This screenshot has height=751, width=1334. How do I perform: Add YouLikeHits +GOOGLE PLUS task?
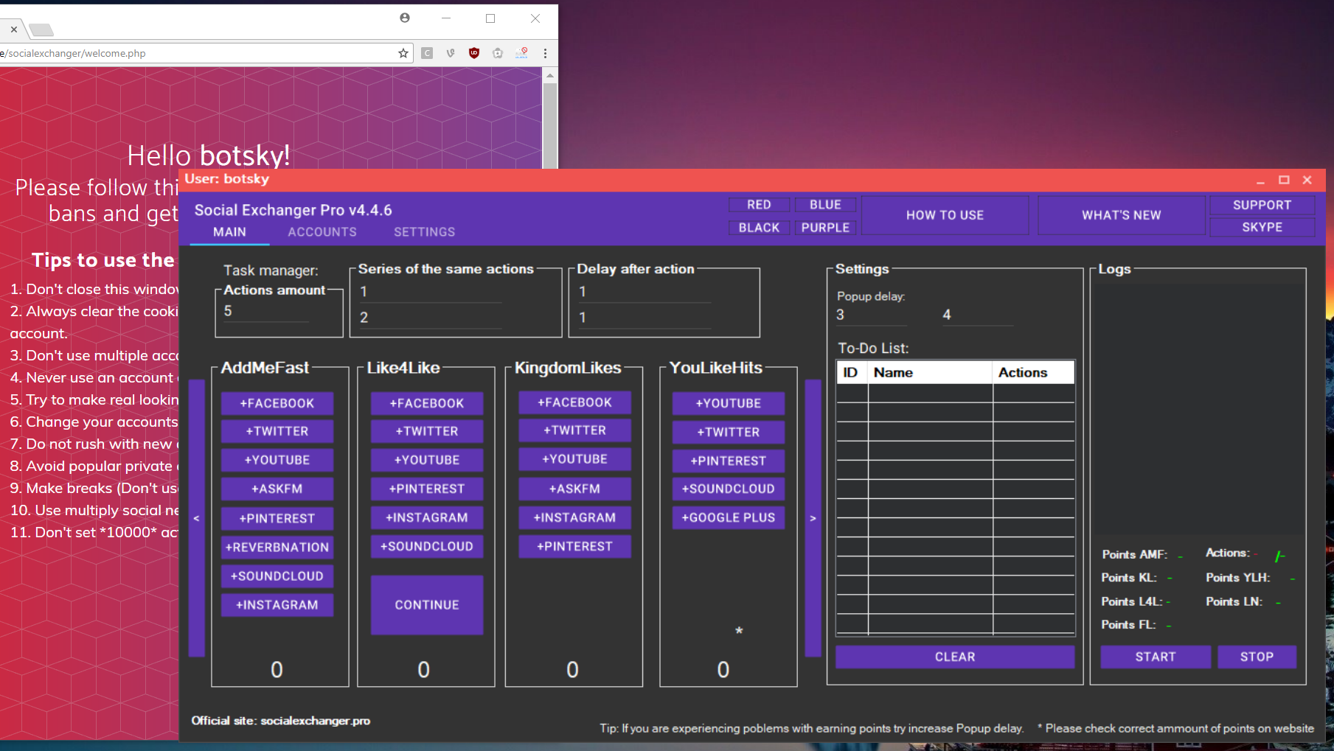click(x=729, y=517)
